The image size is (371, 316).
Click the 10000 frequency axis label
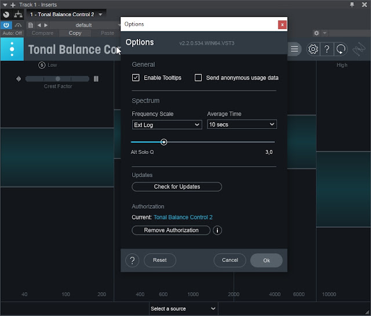pyautogui.click(x=329, y=295)
